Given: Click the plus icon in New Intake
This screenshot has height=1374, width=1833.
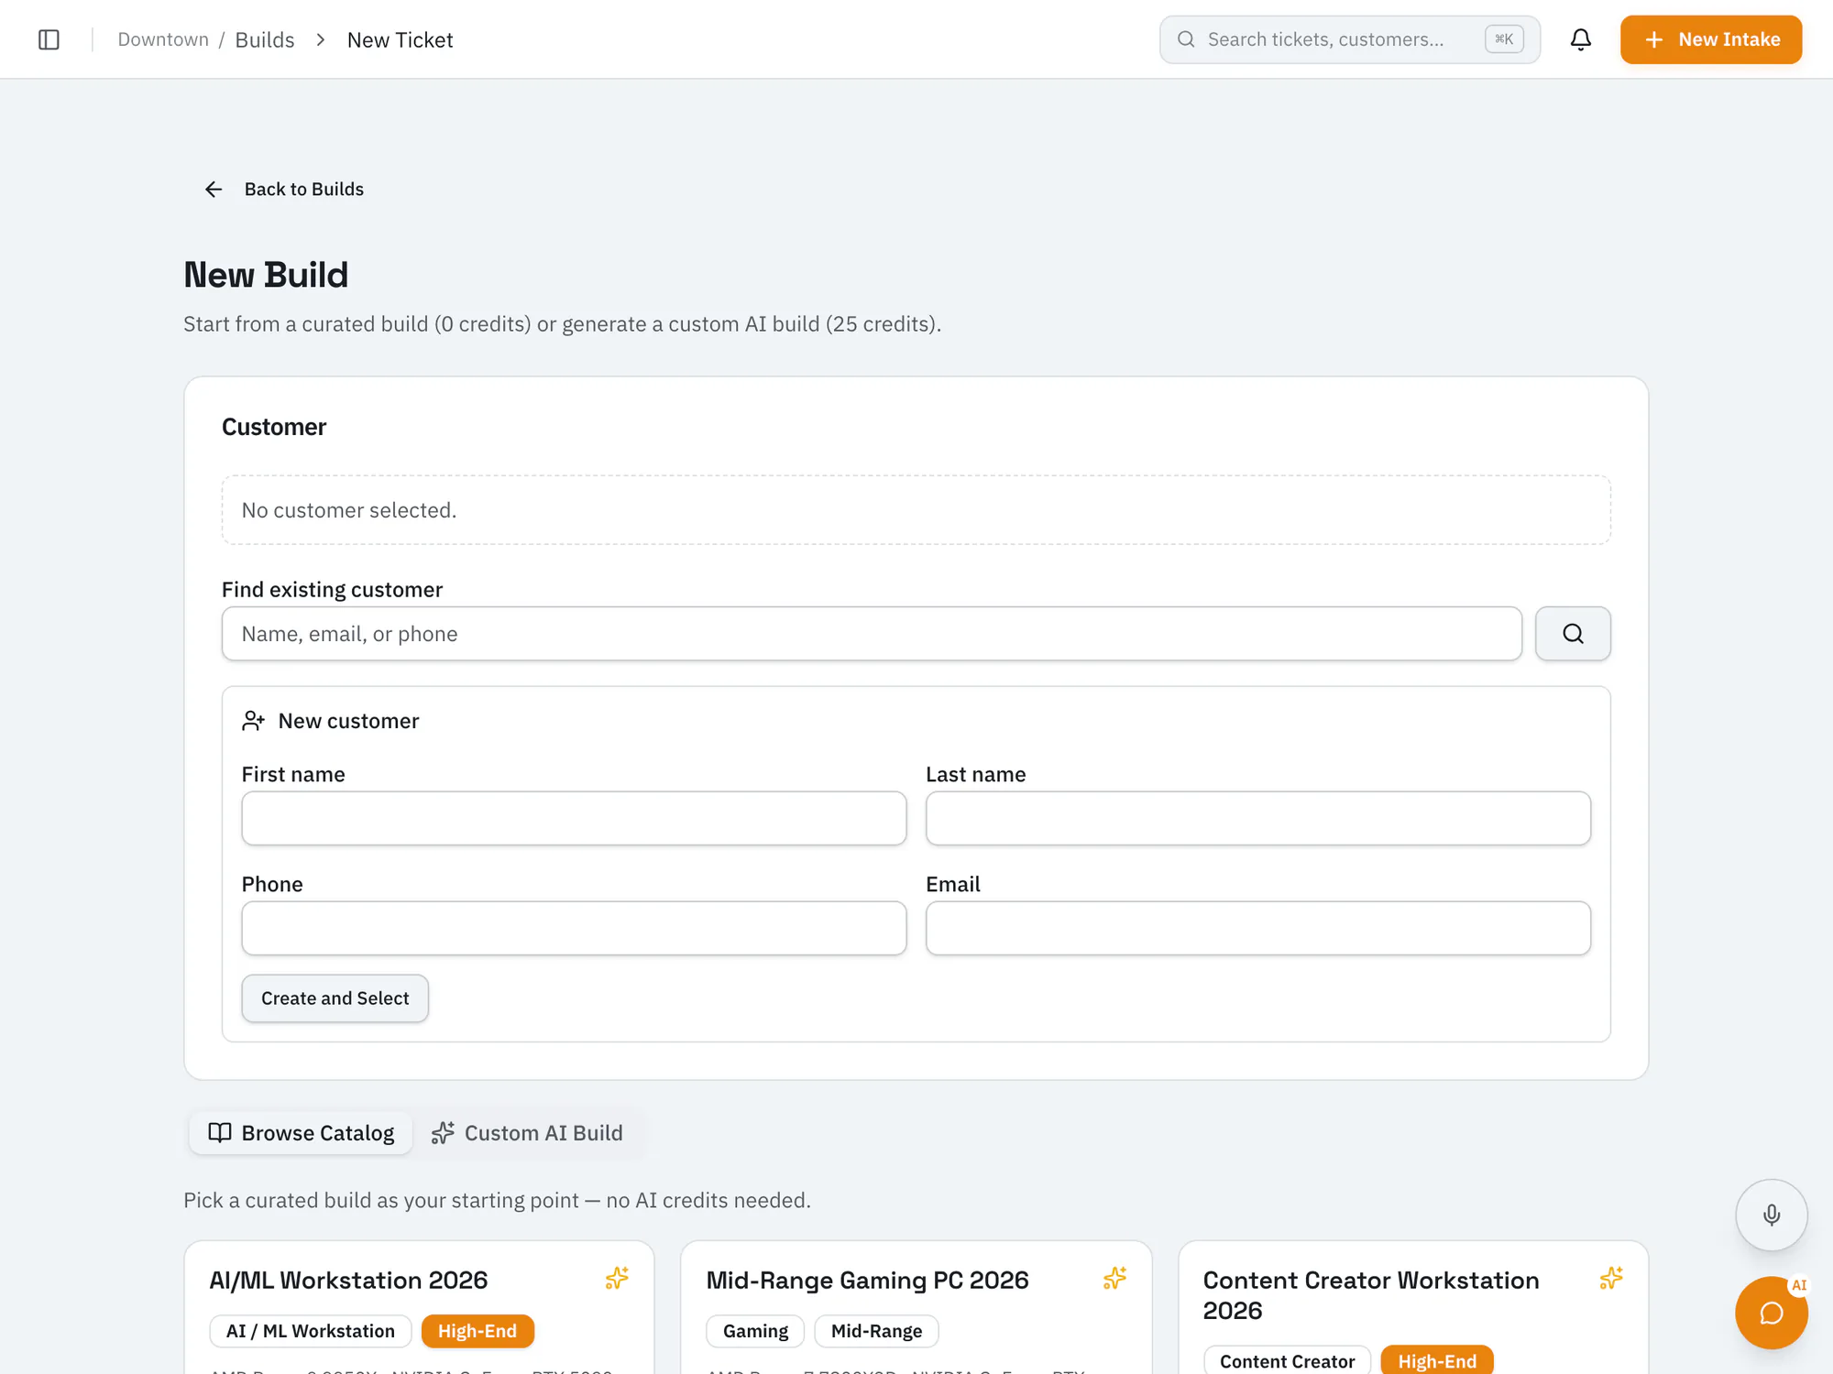Looking at the screenshot, I should point(1653,39).
